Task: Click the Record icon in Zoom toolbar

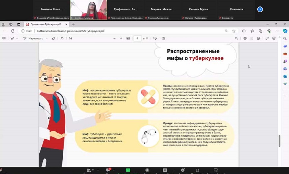Action: pos(147,170)
